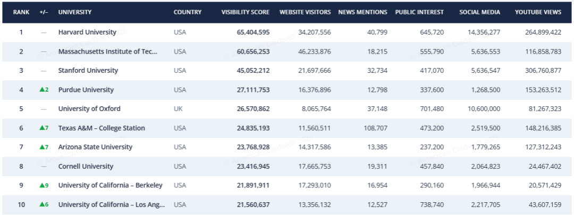Click Berkeley's green up-arrow 9 indicator
This screenshot has width=574, height=215.
tap(44, 185)
